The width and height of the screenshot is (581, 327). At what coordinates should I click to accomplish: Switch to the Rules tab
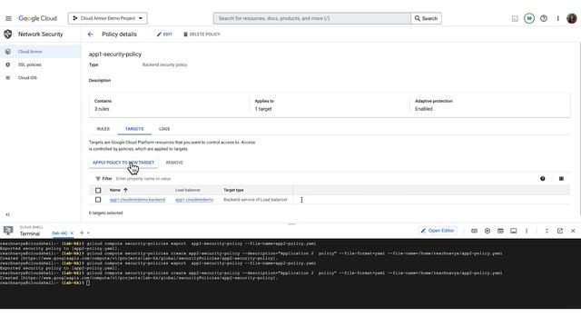click(x=103, y=129)
